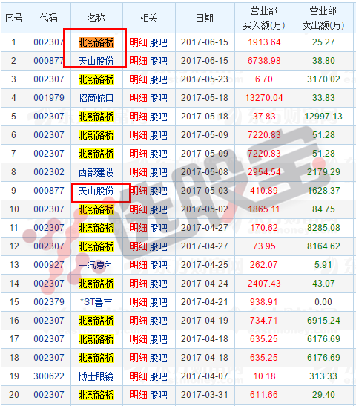The image size is (356, 406).
Task: Open 北新路桥 link dated 2017-04-24
Action: click(96, 284)
